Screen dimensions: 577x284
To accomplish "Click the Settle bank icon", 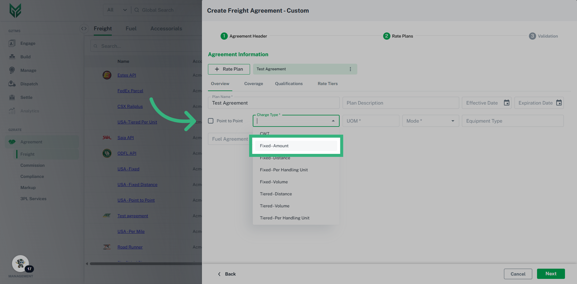I will (12, 97).
